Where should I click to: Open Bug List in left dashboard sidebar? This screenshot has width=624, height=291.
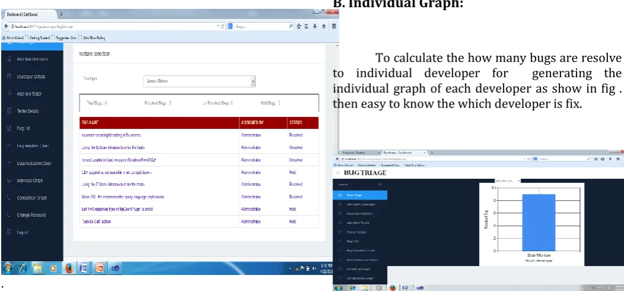[x=24, y=129]
